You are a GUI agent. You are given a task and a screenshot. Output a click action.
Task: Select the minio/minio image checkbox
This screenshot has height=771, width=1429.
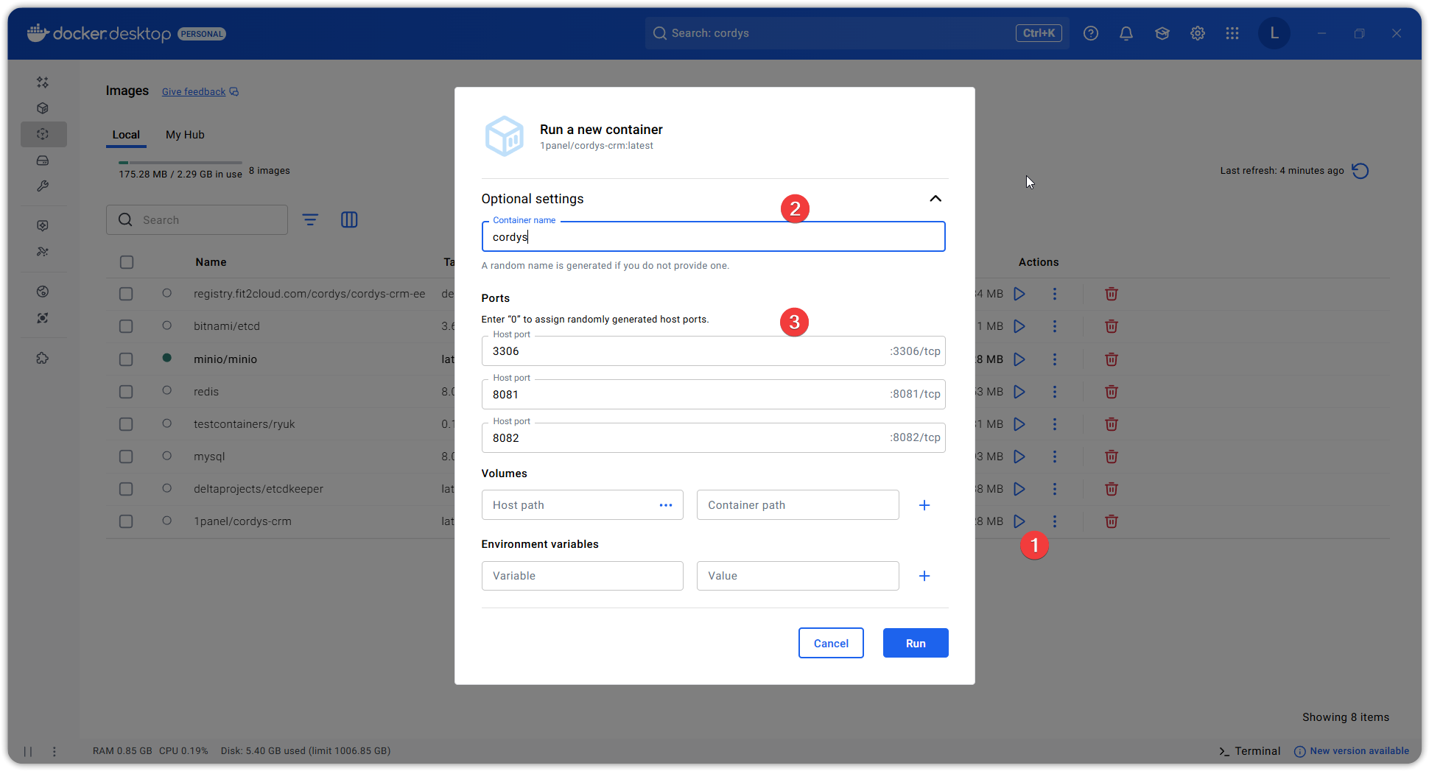[127, 359]
